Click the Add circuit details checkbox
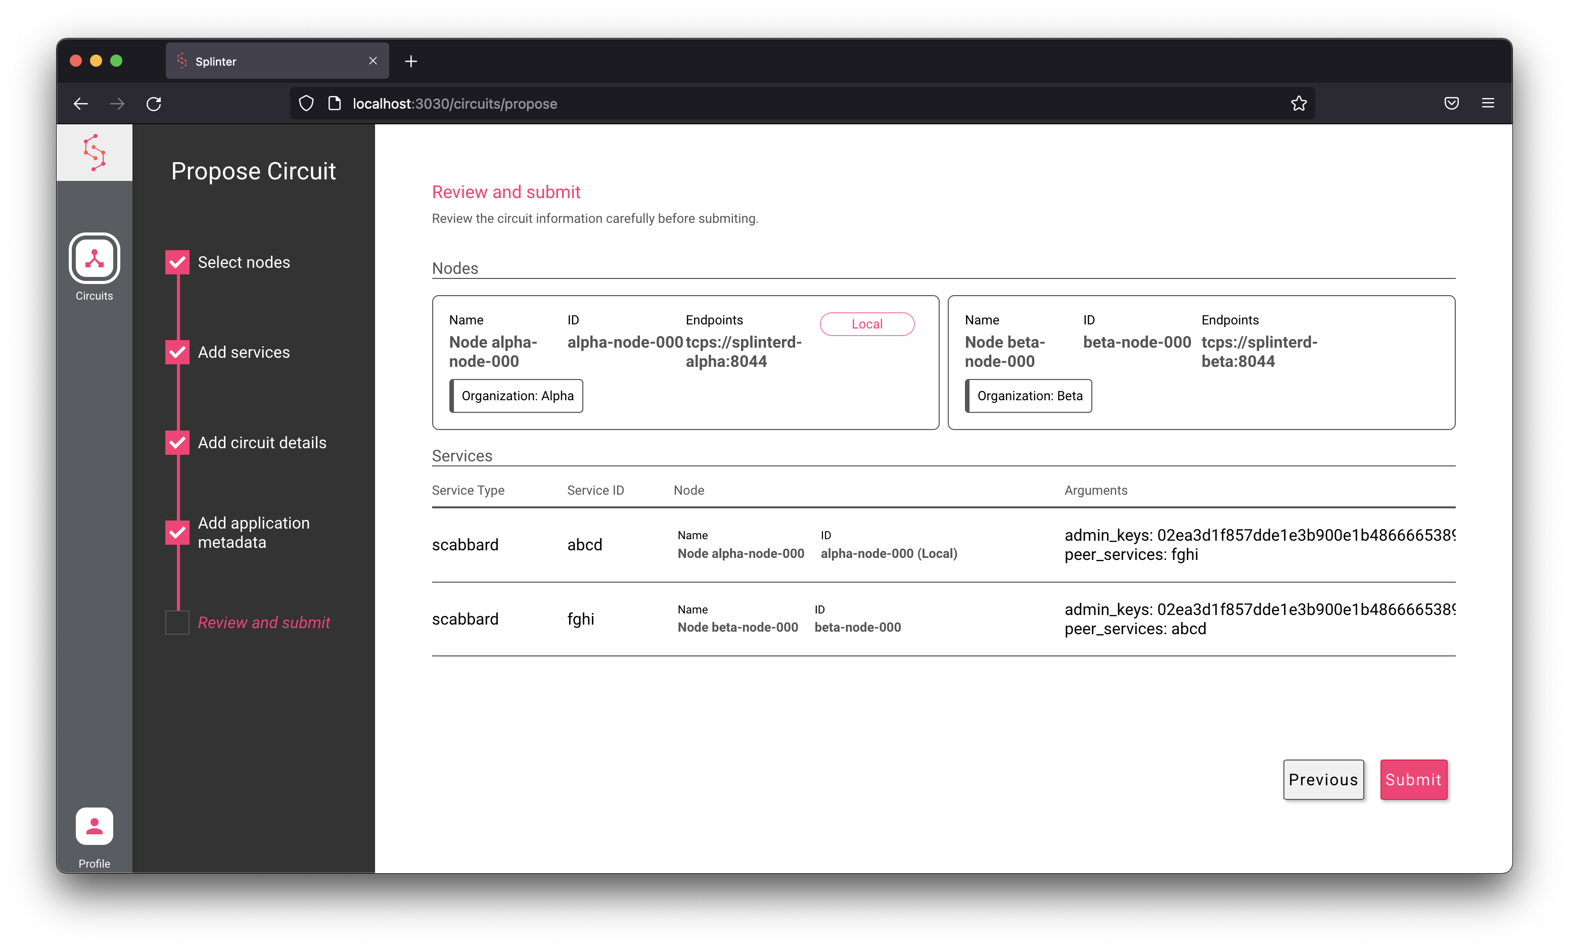1569x948 pixels. pos(177,443)
